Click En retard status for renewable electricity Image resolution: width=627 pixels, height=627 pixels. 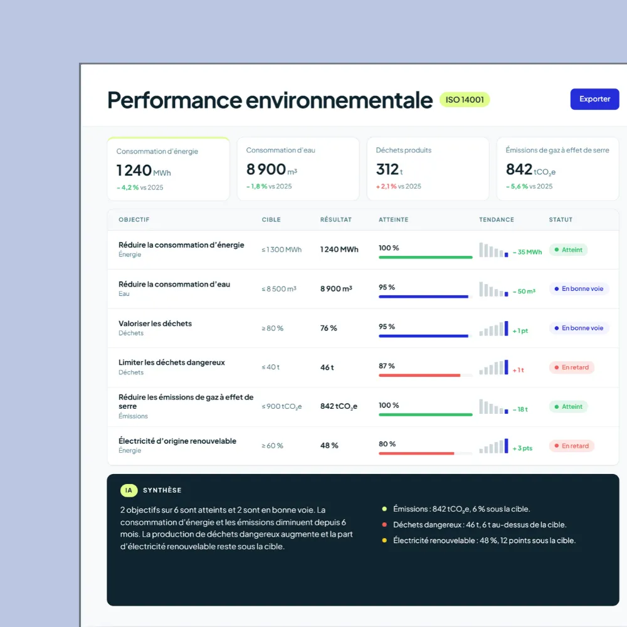pos(571,446)
